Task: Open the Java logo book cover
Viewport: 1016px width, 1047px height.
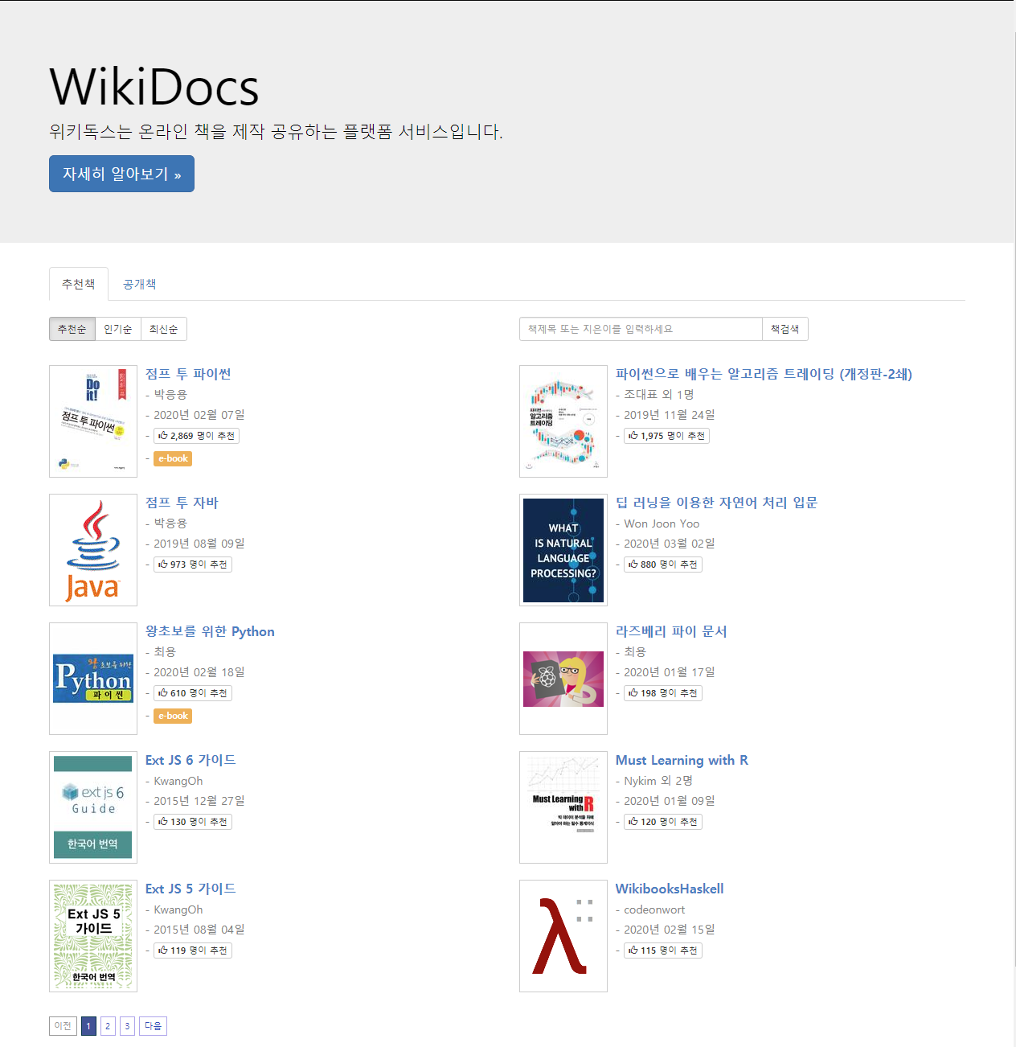Action: click(x=93, y=550)
